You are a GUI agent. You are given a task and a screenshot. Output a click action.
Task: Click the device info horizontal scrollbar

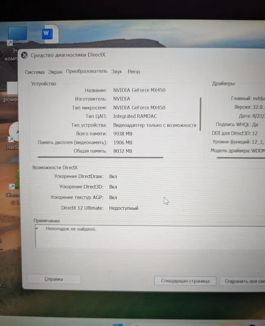tap(100, 157)
